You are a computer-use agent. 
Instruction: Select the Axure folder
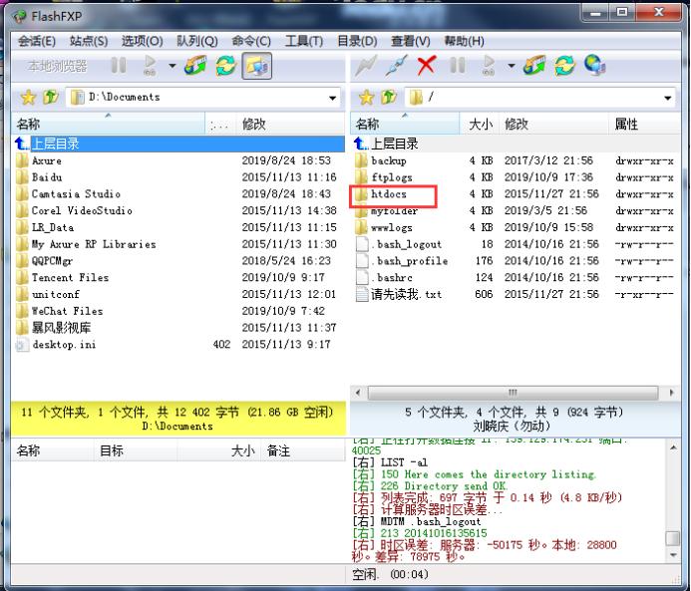tap(178, 160)
